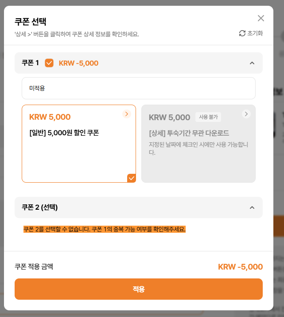Uncheck the 쿠폰 1 checkbox
Screen dimensions: 284x317
tap(49, 63)
